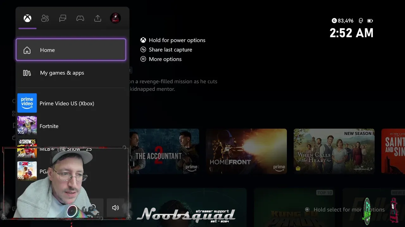The width and height of the screenshot is (405, 227).
Task: Click the Home house icon
Action: [x=27, y=50]
